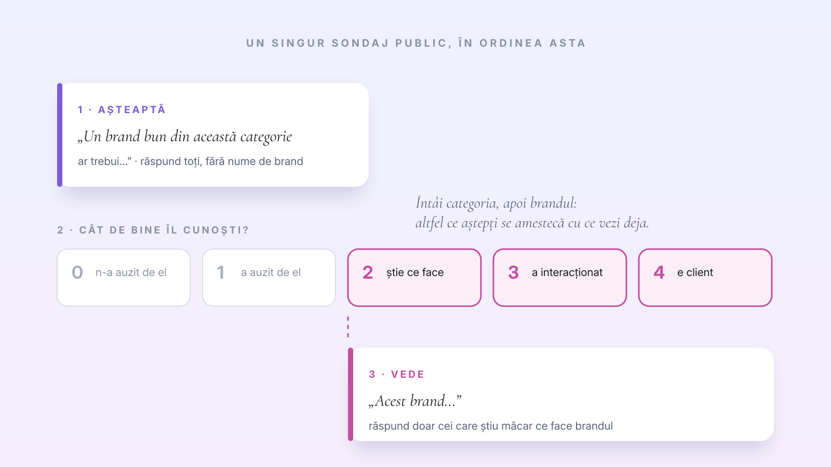Click the italic note "Întâi categoria, apoi brandul"
This screenshot has width=831, height=467.
(x=496, y=203)
